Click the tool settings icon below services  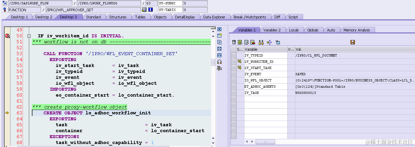click(219, 68)
